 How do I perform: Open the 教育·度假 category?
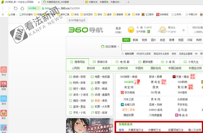click(x=99, y=101)
